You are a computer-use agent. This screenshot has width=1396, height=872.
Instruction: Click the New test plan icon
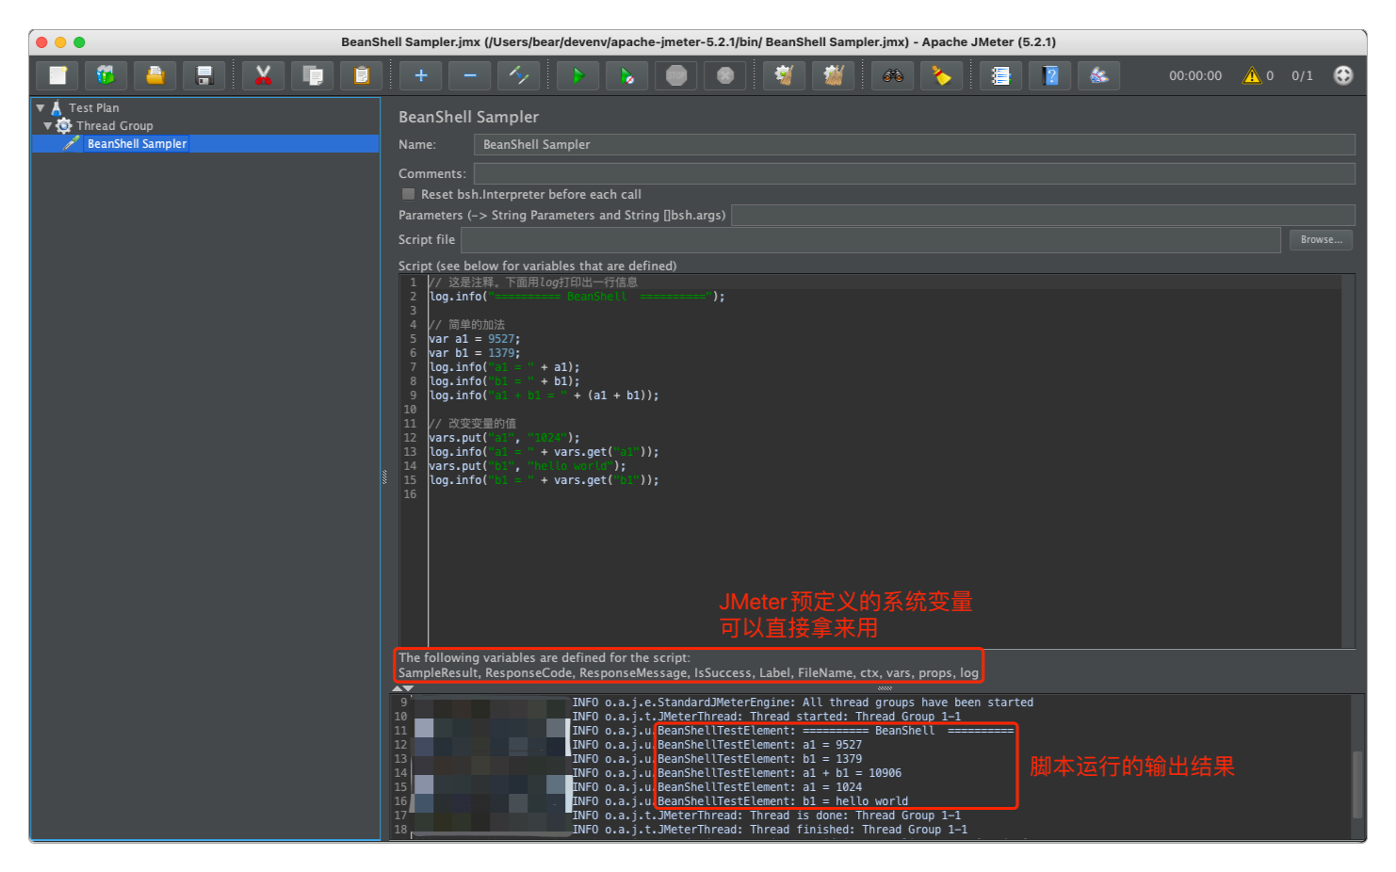58,75
